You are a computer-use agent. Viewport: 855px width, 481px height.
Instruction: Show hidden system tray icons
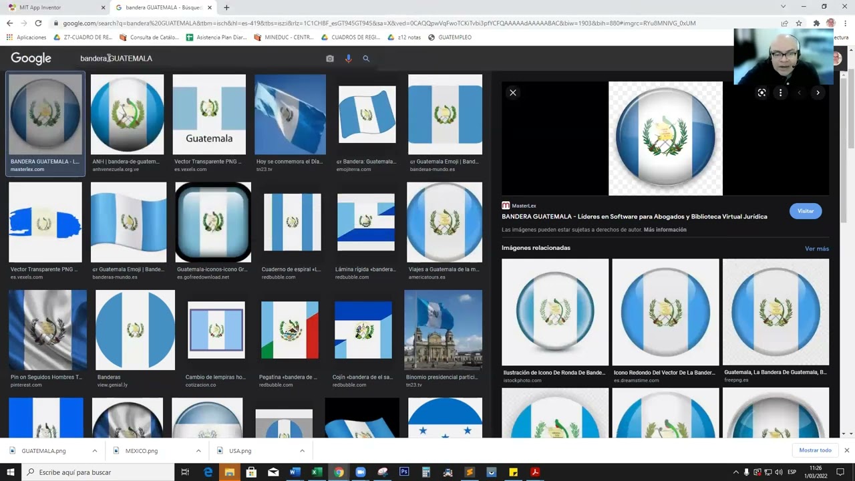tap(736, 472)
